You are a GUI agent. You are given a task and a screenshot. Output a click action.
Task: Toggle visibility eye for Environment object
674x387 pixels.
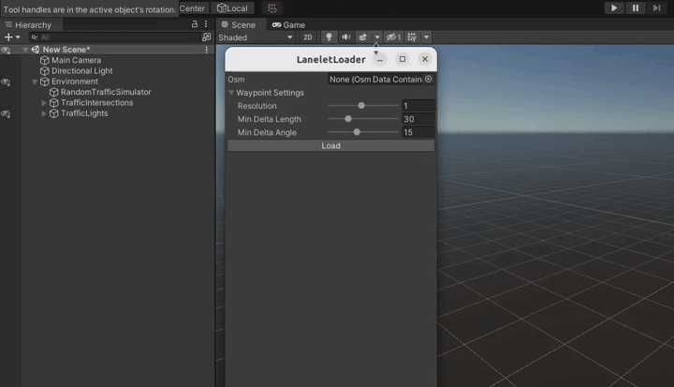[6, 82]
